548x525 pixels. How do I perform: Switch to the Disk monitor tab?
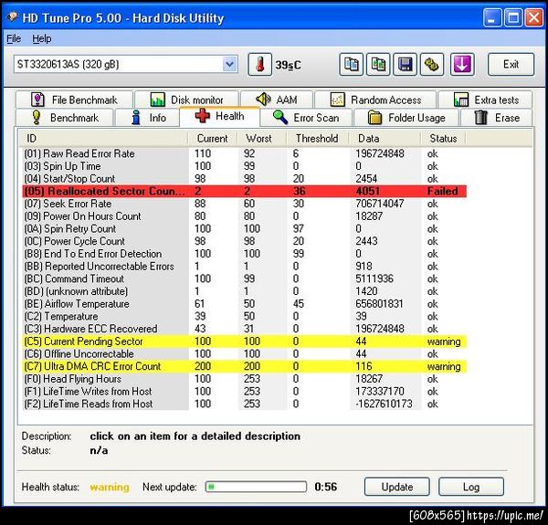187,100
